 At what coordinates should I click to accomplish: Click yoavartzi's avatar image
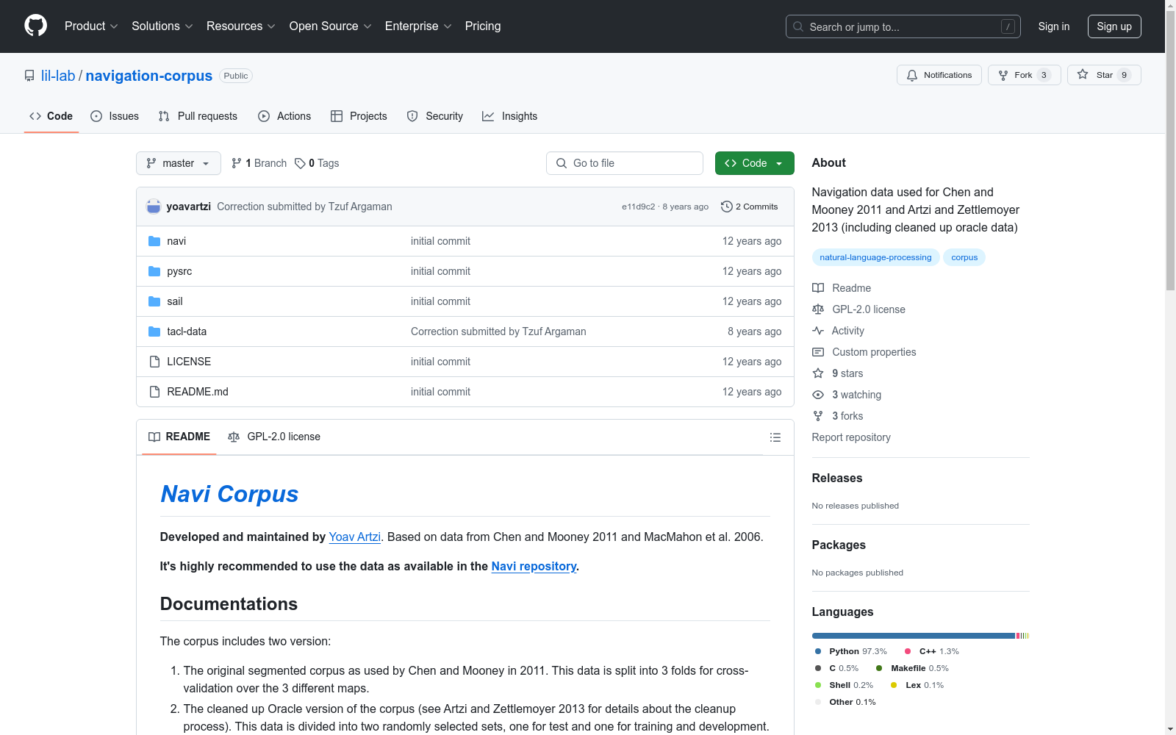154,207
